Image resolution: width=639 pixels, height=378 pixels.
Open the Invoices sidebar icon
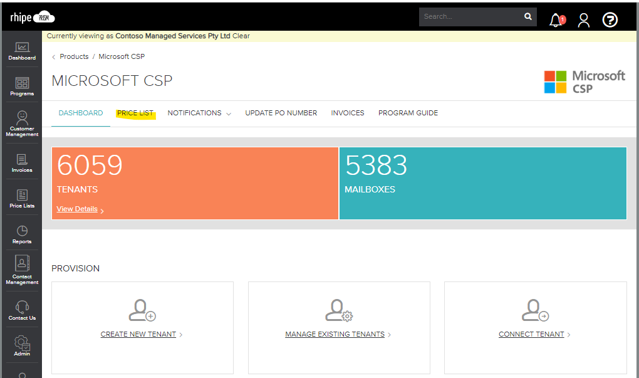(x=22, y=163)
